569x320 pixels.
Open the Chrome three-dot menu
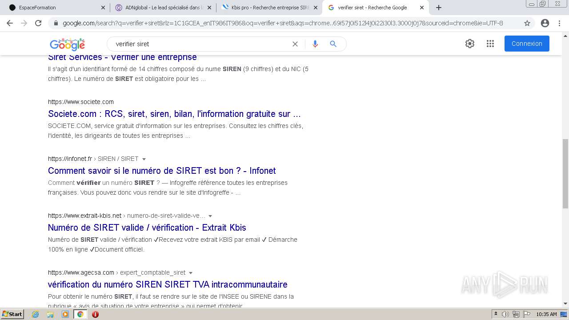(559, 23)
